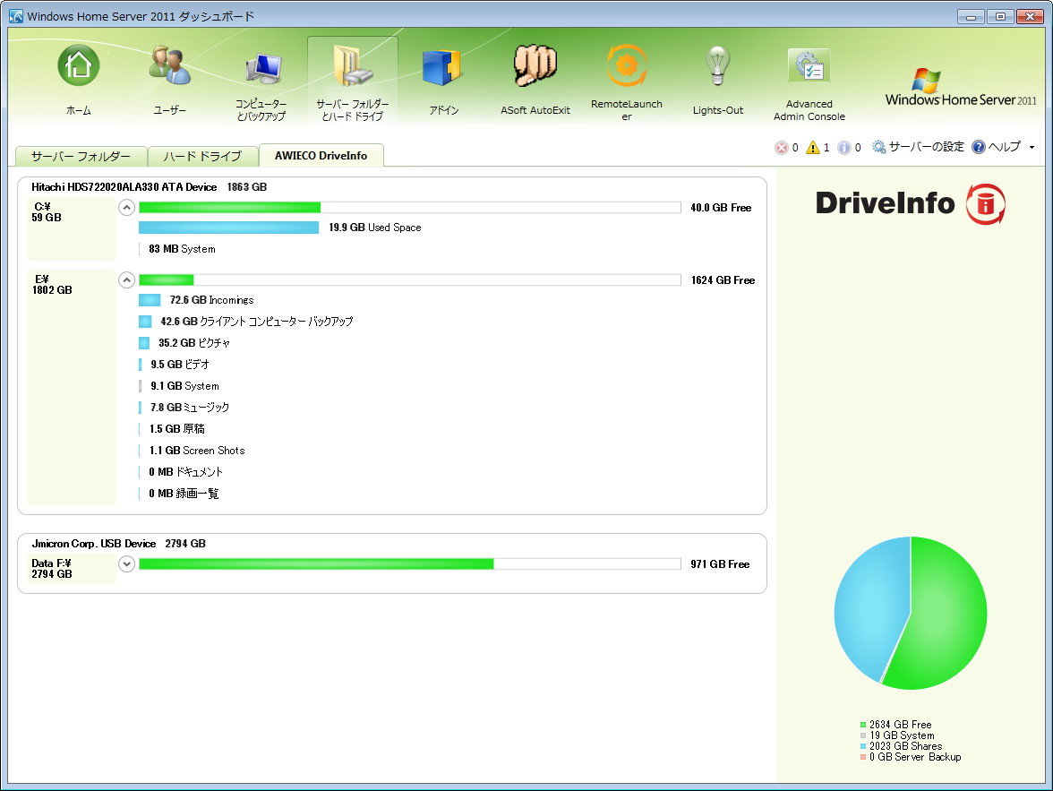Click the DriveInfo logo icon
This screenshot has height=791, width=1053.
[x=987, y=204]
